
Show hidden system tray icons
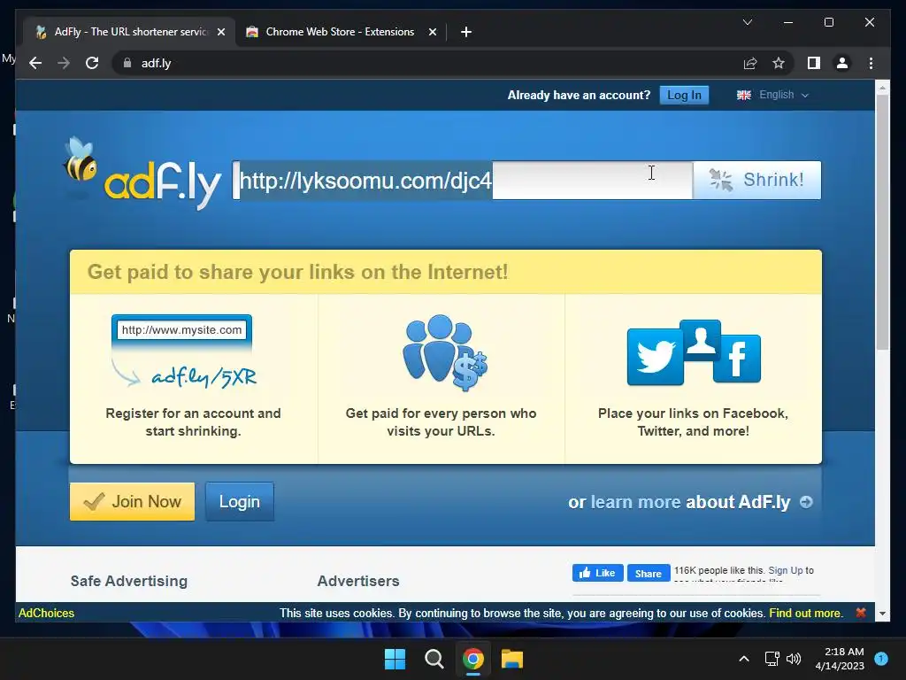coord(744,659)
